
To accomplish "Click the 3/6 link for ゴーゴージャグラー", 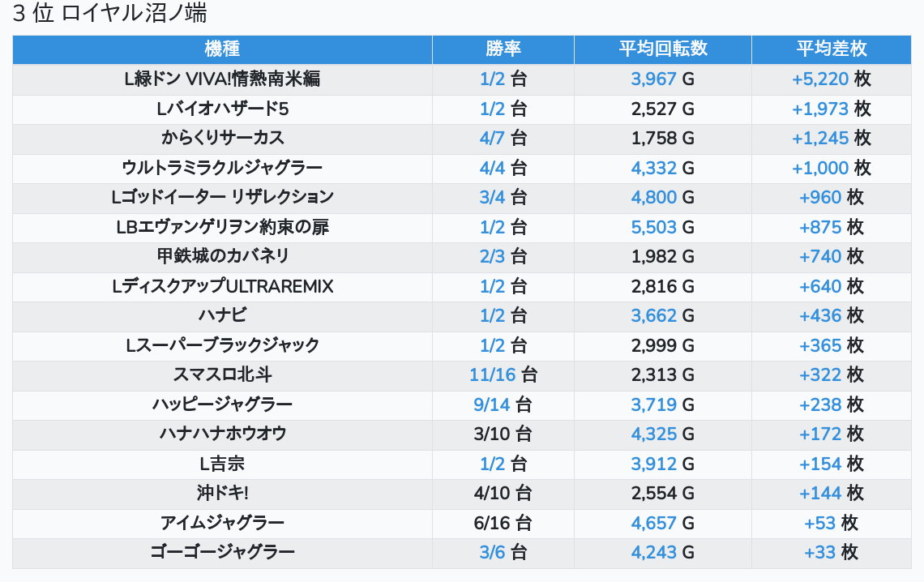I will (x=492, y=552).
